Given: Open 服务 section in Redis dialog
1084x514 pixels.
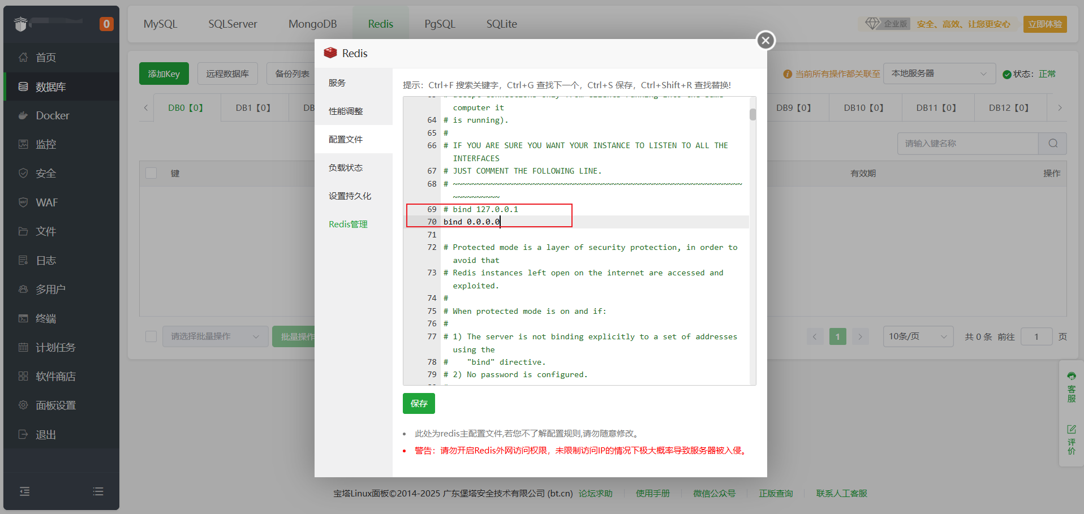Looking at the screenshot, I should coord(354,83).
